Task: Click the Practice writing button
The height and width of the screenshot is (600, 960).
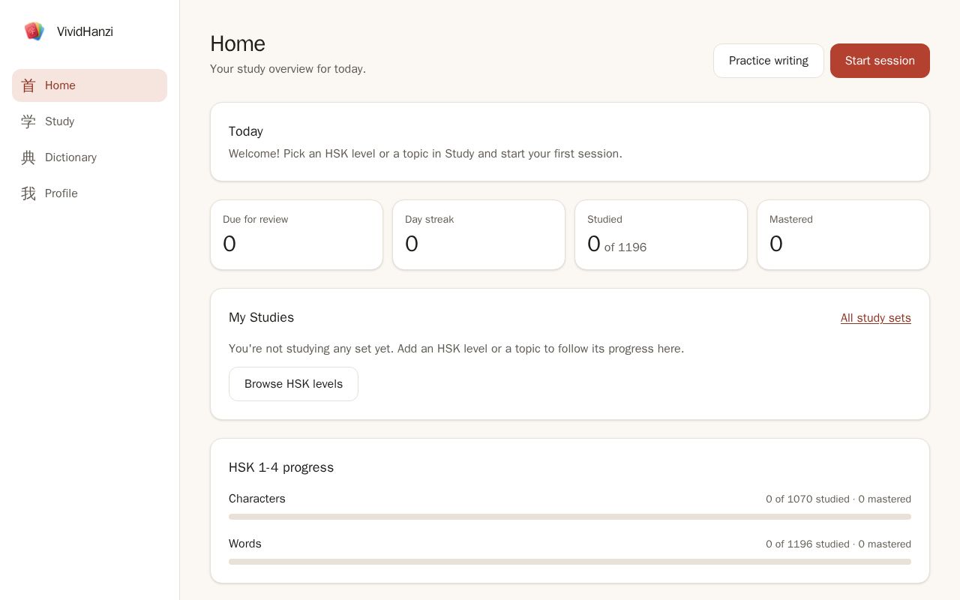Action: 769,61
